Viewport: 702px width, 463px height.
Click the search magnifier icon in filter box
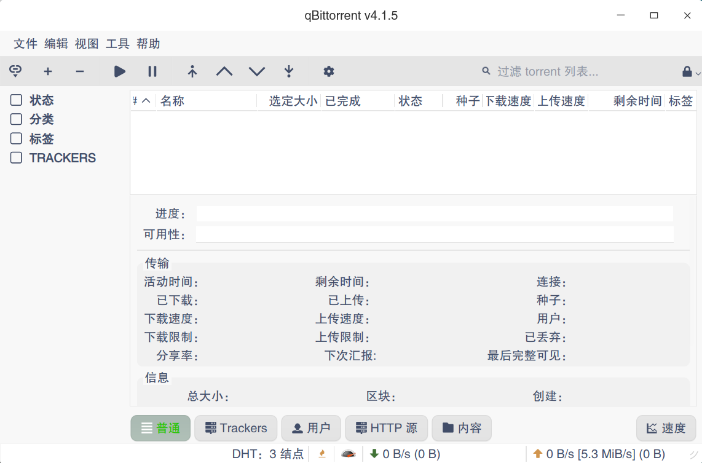pos(486,71)
